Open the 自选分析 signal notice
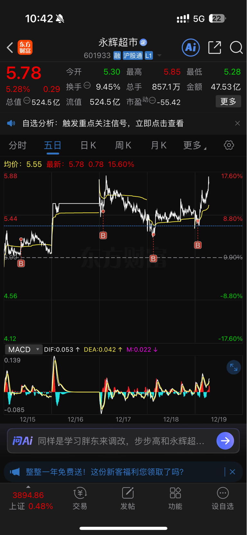247x535 pixels. 103,123
